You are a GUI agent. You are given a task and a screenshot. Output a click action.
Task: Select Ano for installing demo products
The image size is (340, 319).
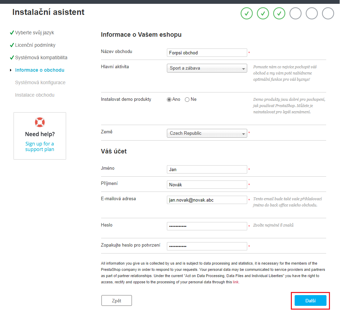click(169, 99)
